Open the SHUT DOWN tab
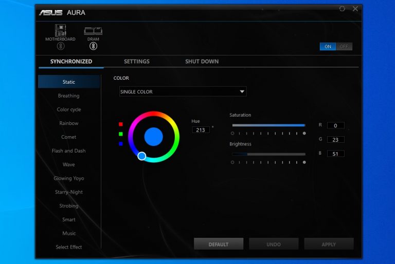Image resolution: width=395 pixels, height=264 pixels. pyautogui.click(x=202, y=62)
